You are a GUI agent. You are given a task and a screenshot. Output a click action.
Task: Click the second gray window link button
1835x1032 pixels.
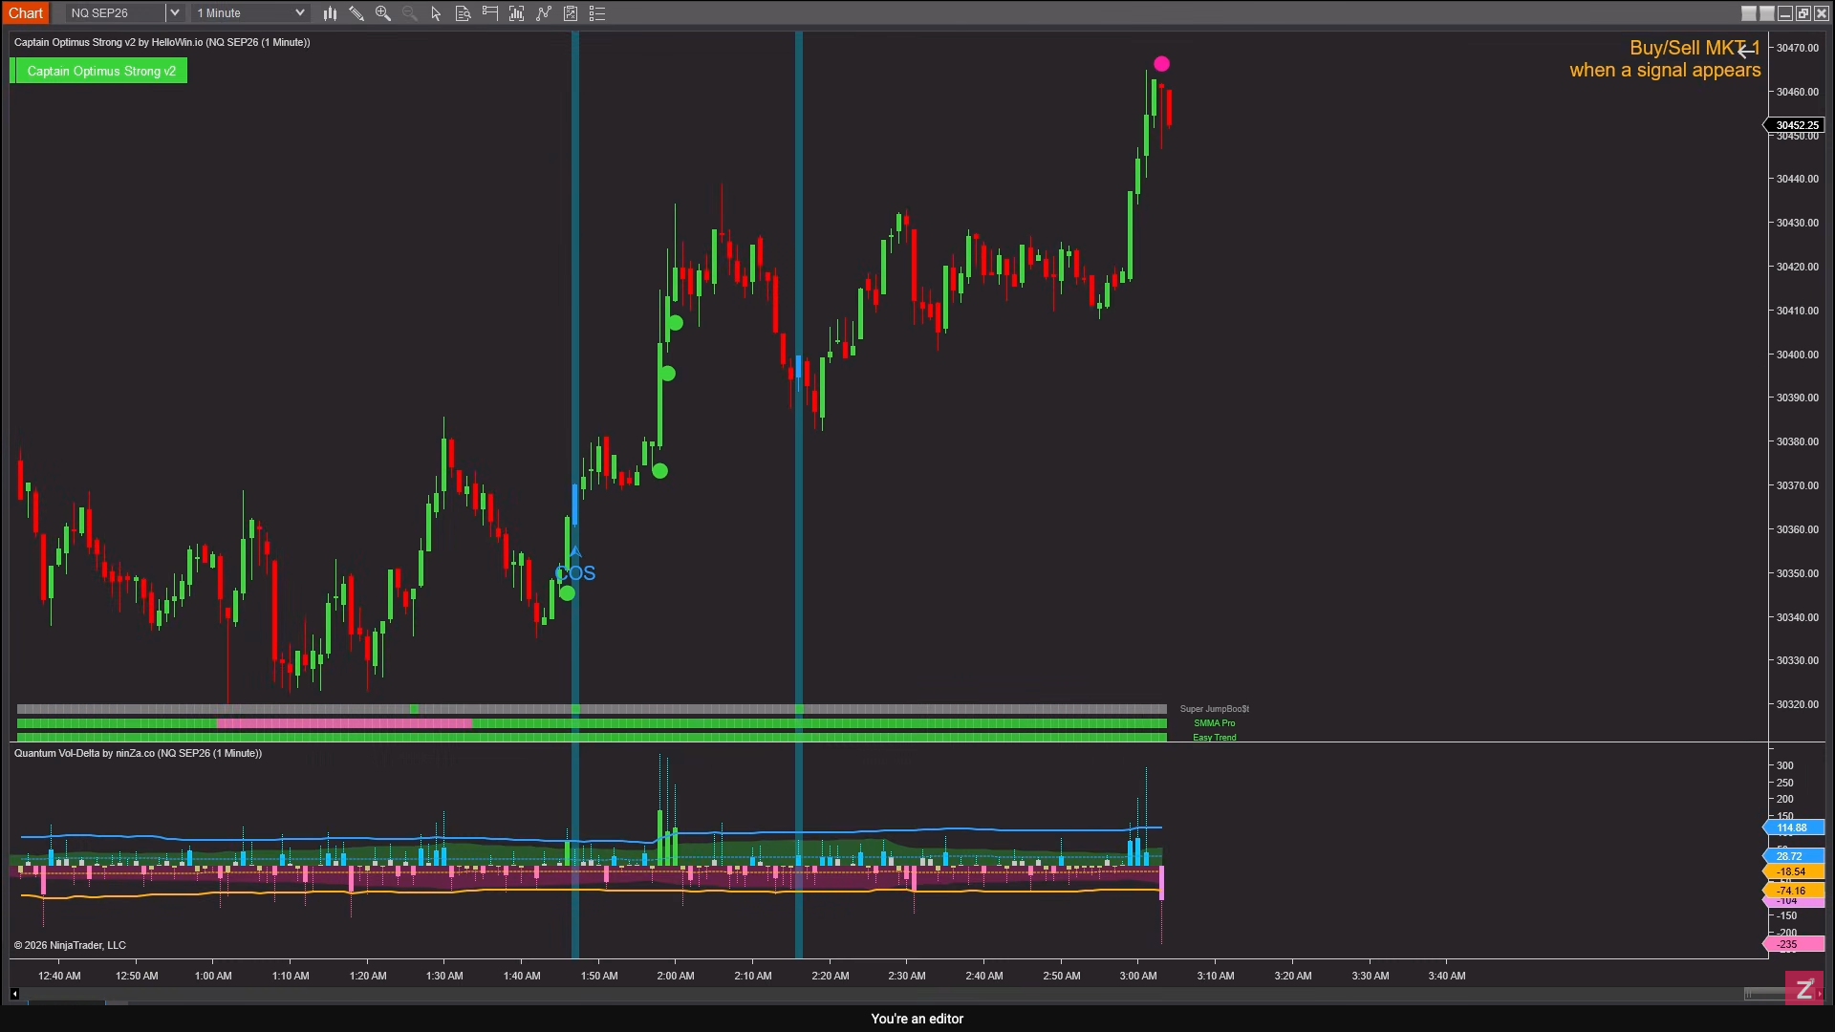[x=1767, y=13]
